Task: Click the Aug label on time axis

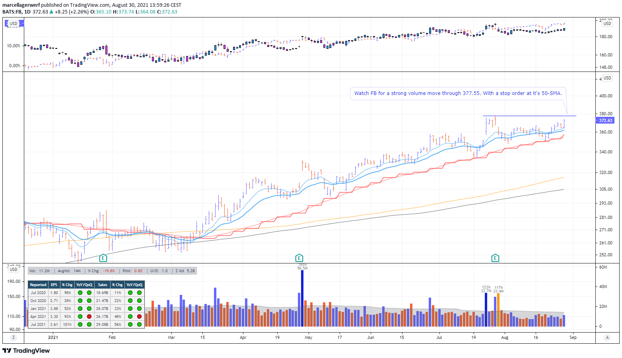Action: click(505, 337)
